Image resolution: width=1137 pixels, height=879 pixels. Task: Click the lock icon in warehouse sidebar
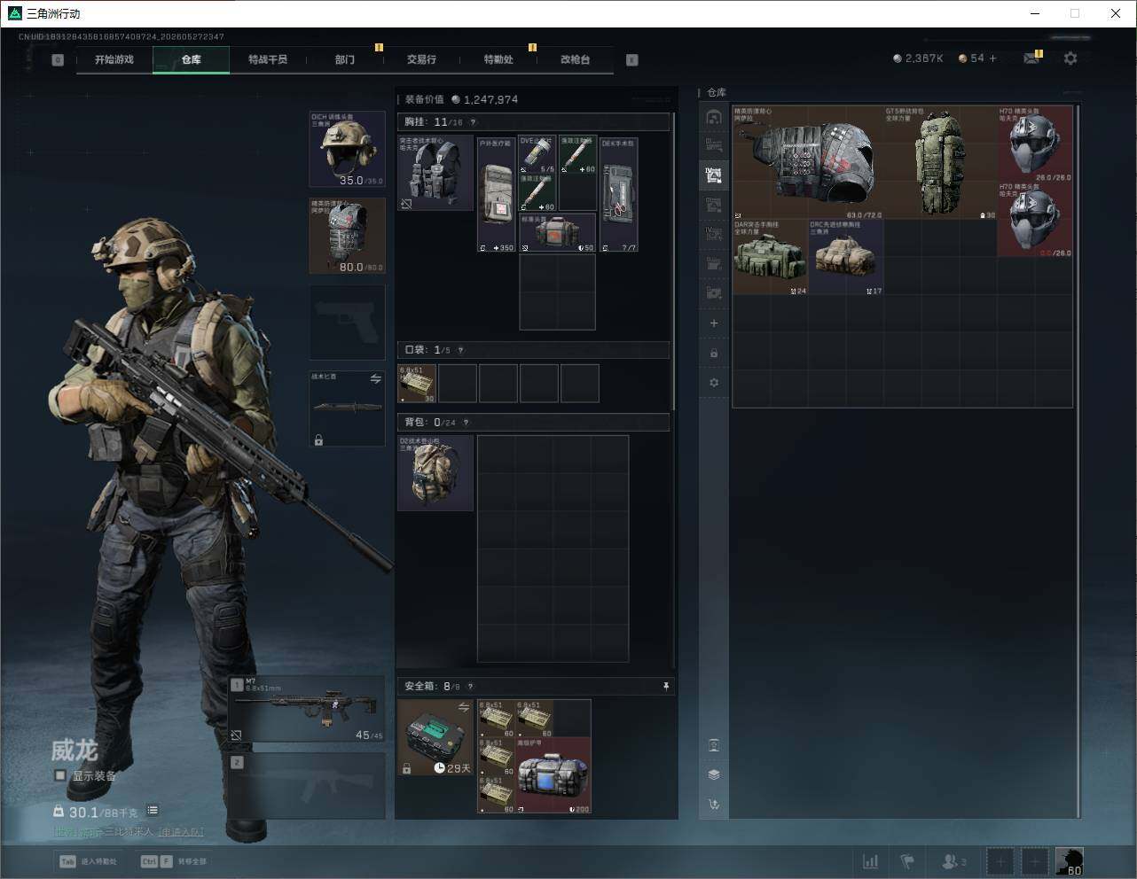tap(714, 353)
